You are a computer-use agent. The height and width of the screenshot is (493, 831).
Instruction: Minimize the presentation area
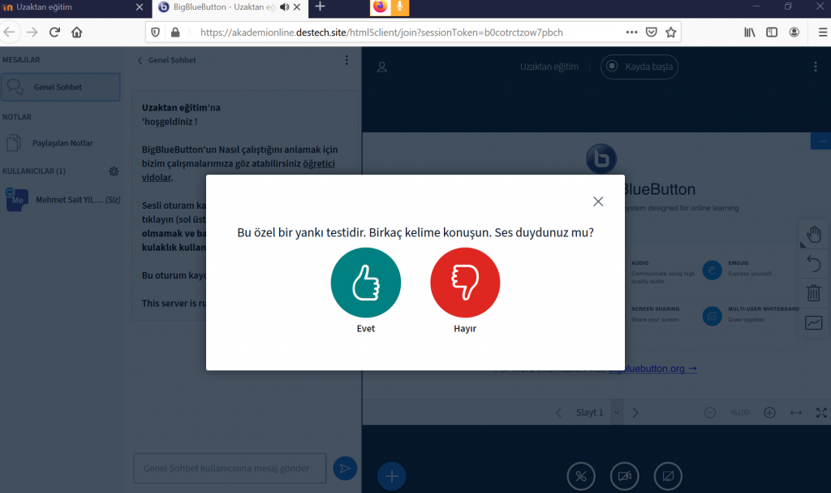pos(821,141)
